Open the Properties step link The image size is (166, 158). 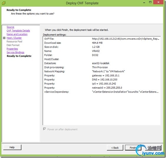12,49
